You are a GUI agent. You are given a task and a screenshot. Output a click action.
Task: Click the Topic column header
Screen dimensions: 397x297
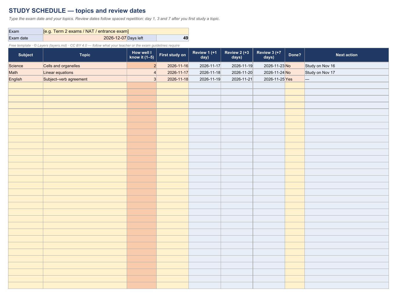(x=85, y=55)
